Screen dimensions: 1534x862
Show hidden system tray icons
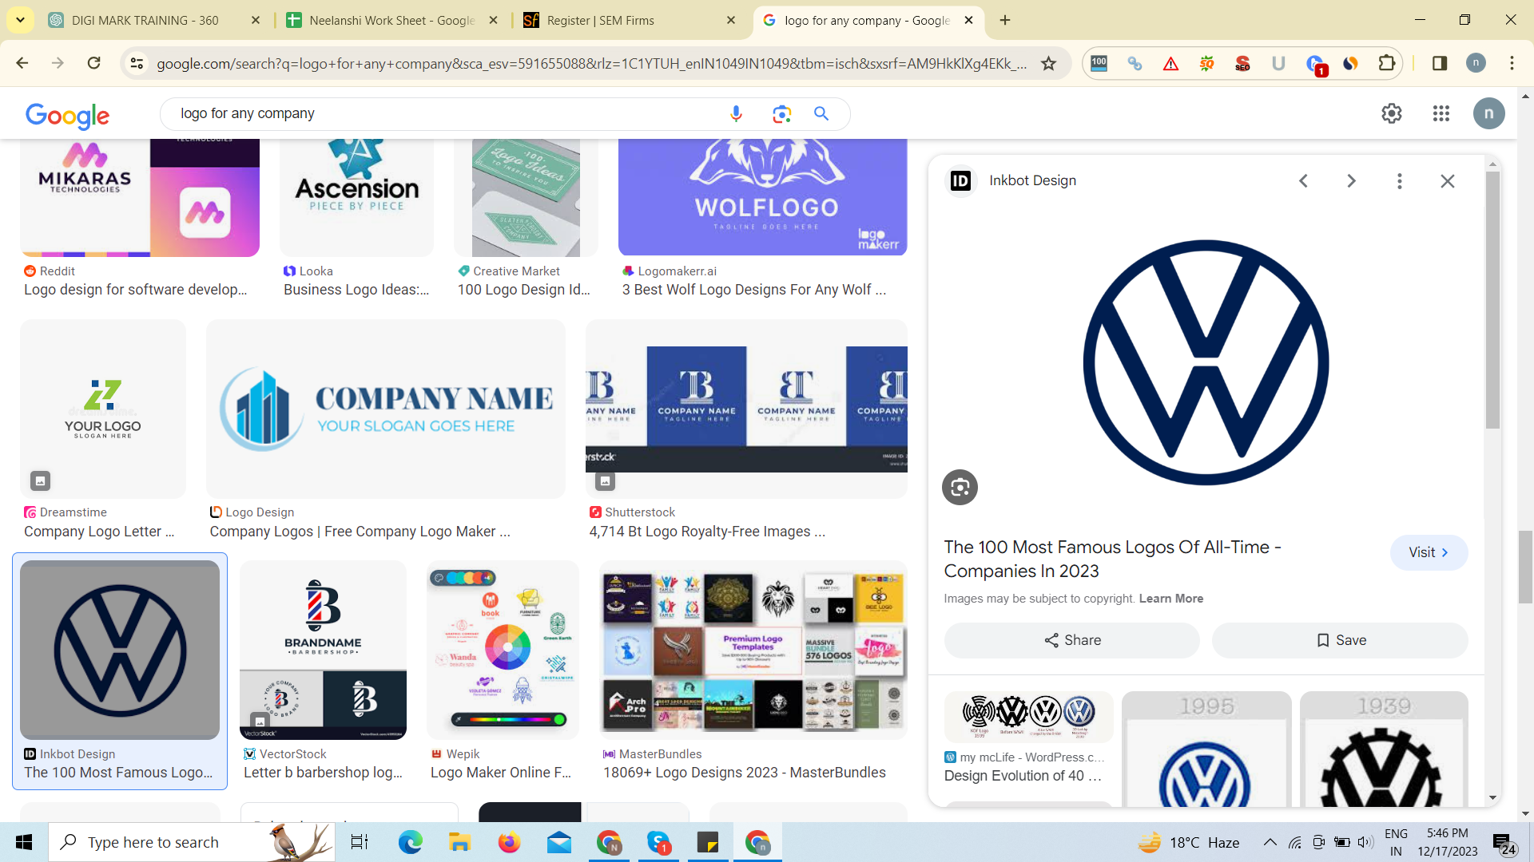point(1270,842)
